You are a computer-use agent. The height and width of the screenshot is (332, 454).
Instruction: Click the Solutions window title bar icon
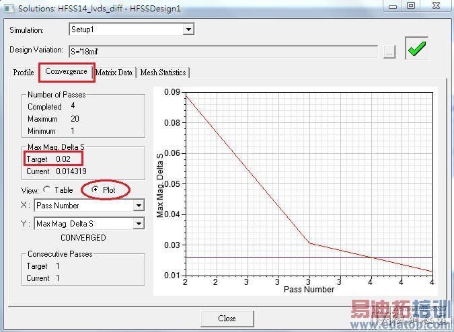(x=9, y=8)
